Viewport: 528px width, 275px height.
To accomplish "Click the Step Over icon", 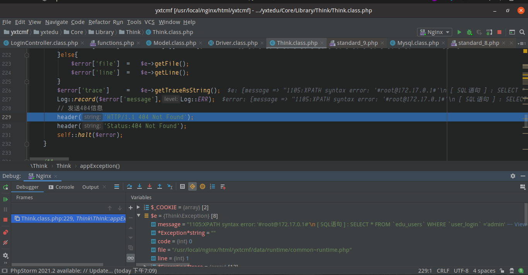I will pos(129,187).
